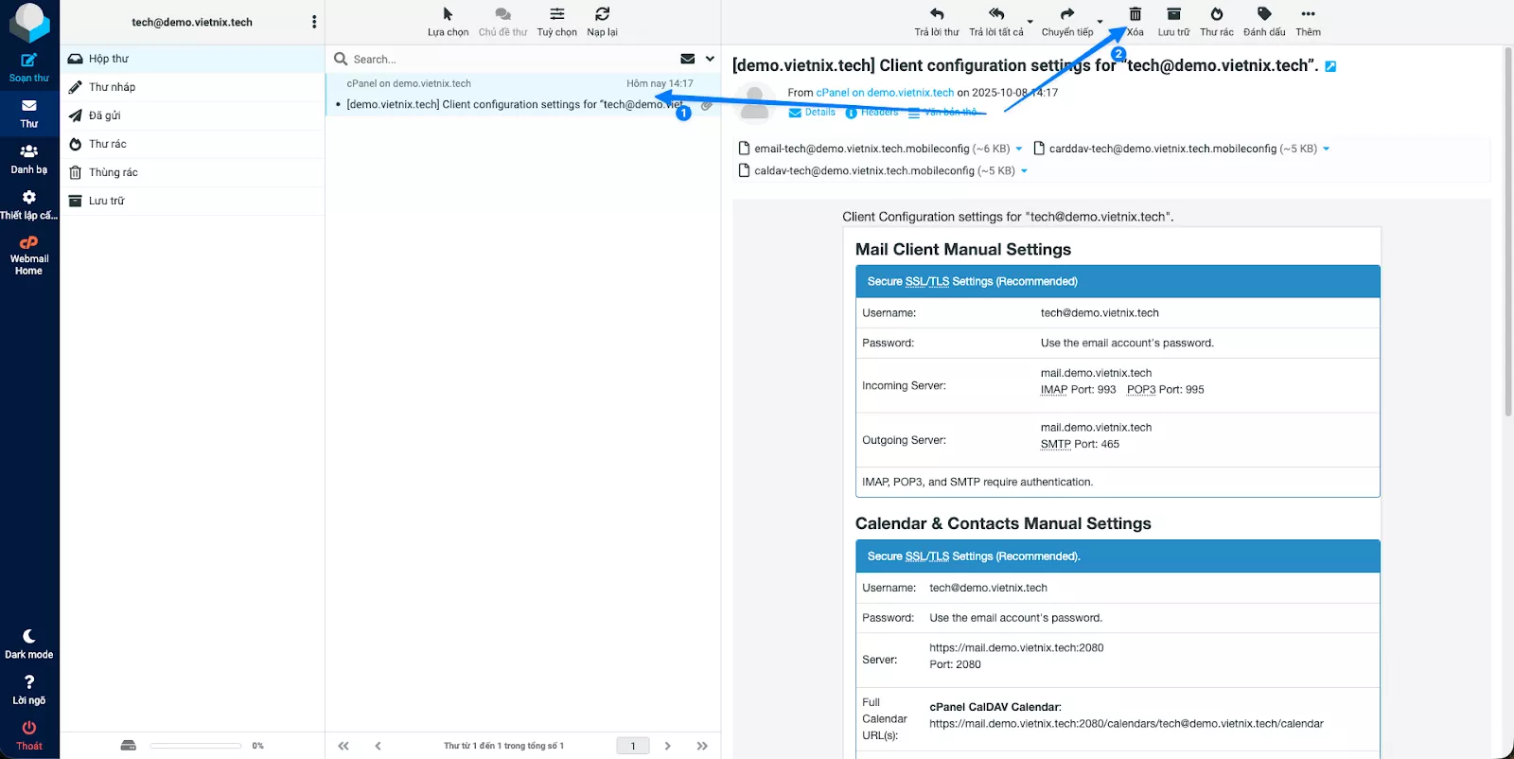1514x759 pixels.
Task: Select the cPanel Client configuration message row
Action: click(x=523, y=95)
